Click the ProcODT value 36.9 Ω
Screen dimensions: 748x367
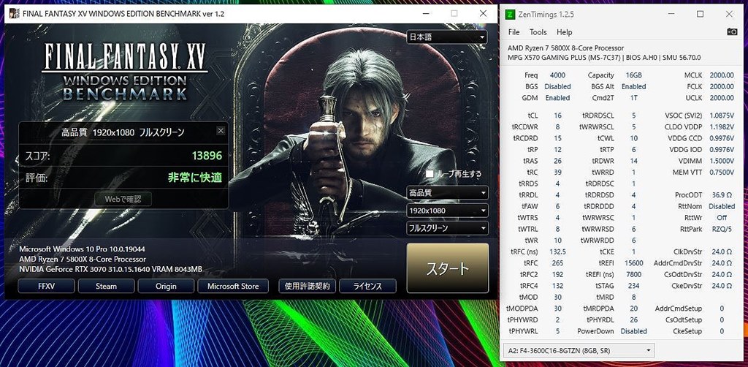click(x=722, y=194)
